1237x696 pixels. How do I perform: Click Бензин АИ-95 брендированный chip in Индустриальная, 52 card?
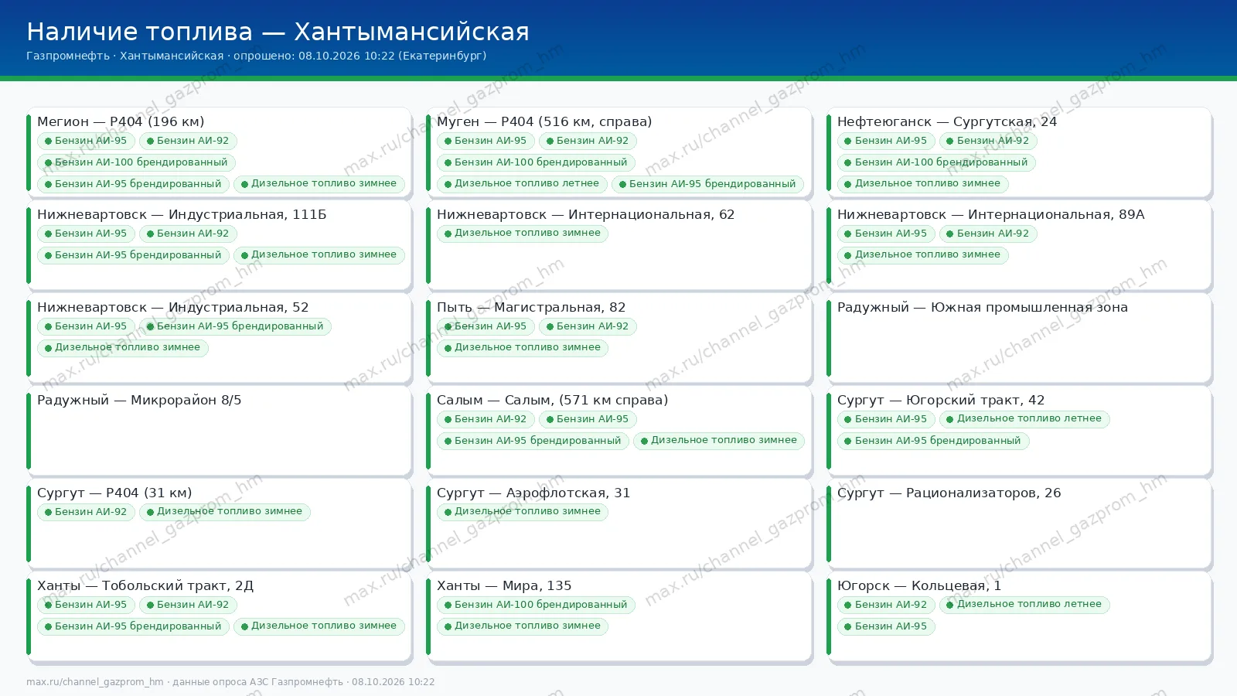(x=235, y=326)
